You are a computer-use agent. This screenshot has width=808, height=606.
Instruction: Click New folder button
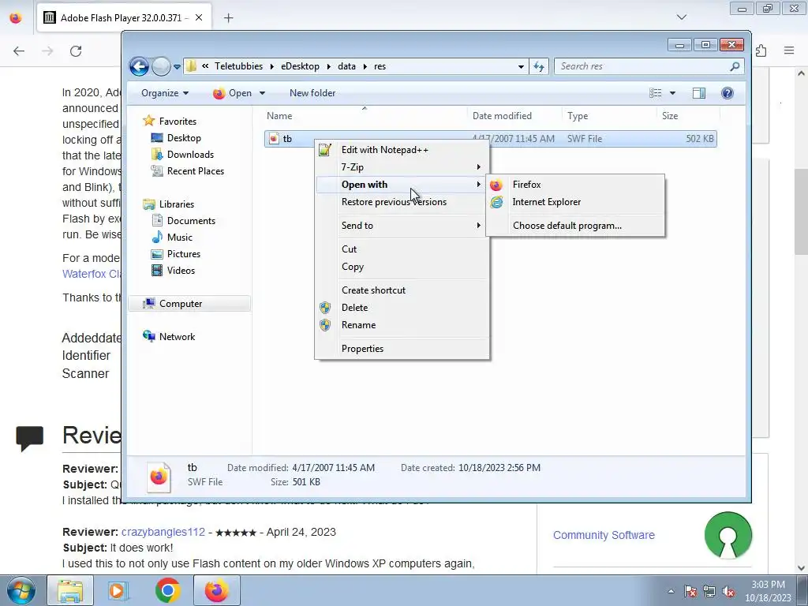[x=312, y=93]
